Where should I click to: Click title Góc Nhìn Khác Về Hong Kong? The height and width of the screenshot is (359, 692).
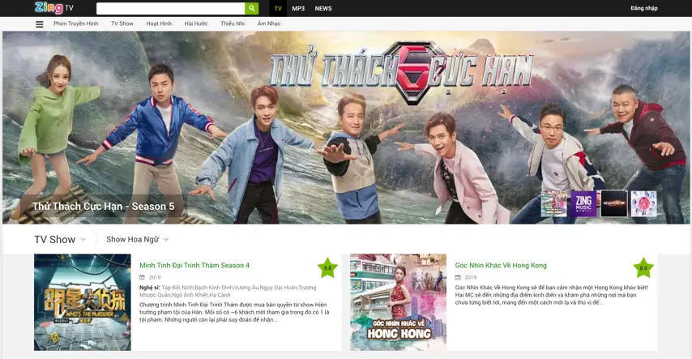pos(501,265)
